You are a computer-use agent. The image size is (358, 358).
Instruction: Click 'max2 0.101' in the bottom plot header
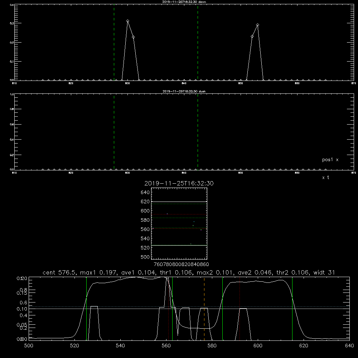coord(215,272)
